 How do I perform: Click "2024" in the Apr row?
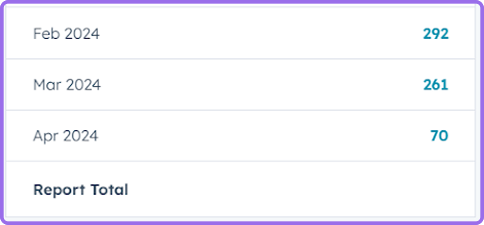(x=81, y=136)
